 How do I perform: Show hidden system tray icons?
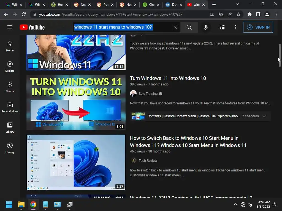pos(235,204)
